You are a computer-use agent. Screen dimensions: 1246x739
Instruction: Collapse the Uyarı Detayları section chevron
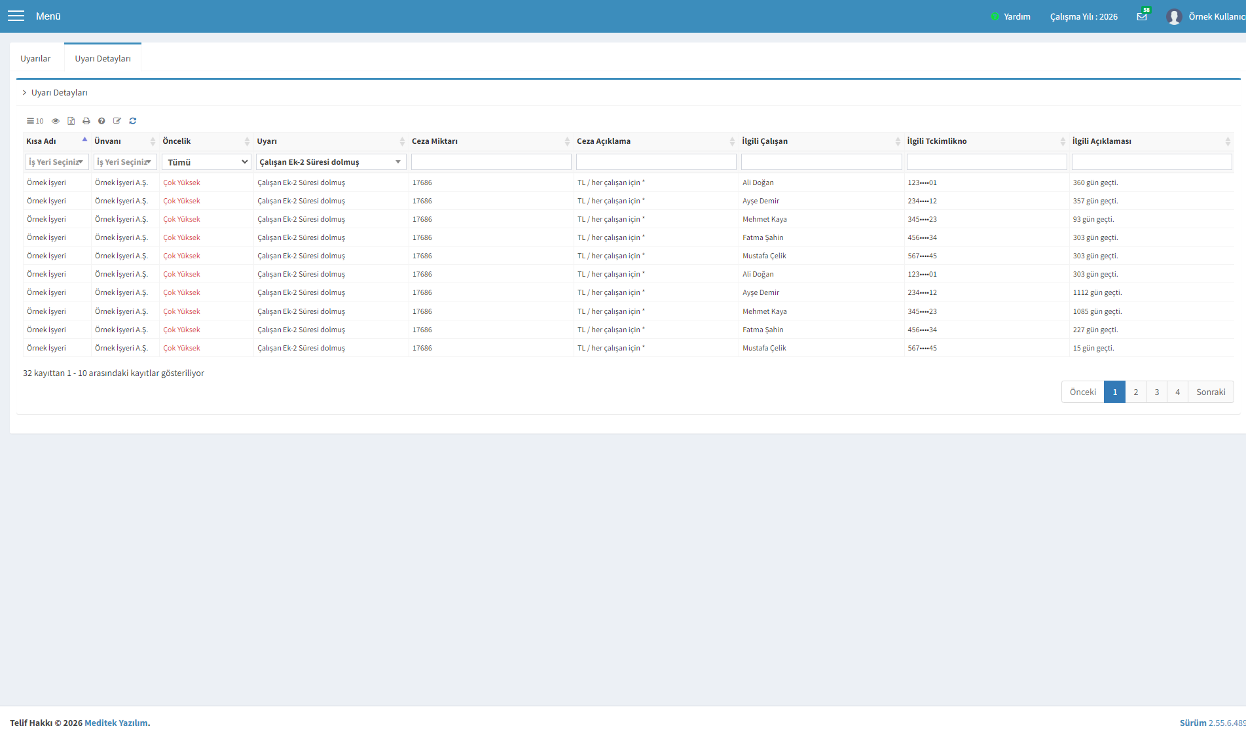(25, 93)
